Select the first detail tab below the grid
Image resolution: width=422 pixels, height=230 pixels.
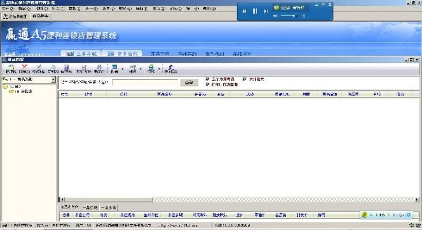point(70,208)
